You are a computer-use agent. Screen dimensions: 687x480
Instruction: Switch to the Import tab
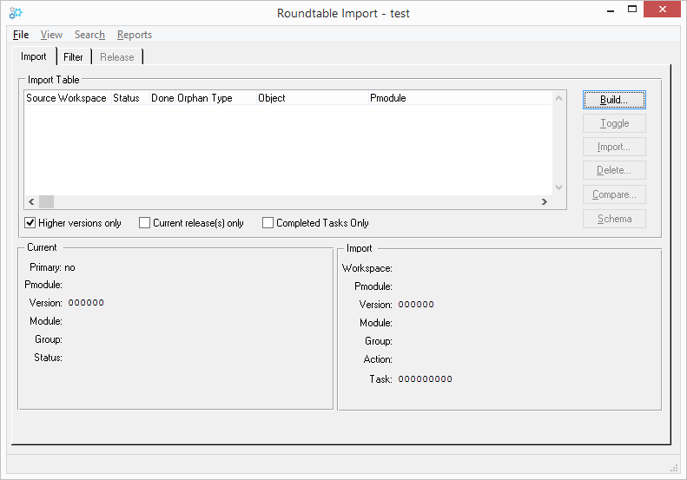(34, 56)
